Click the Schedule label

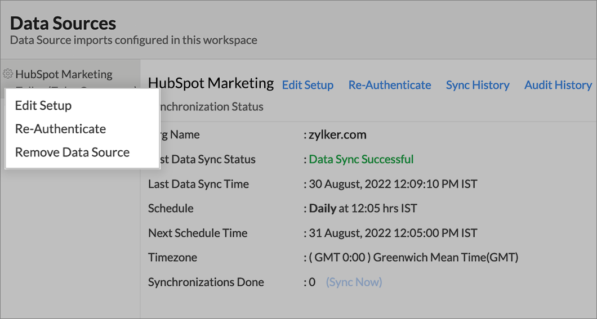[171, 208]
